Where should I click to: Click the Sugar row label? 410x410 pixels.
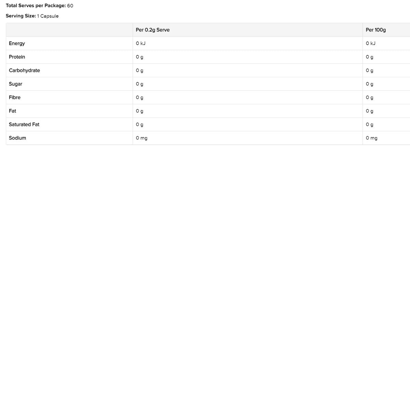coord(15,84)
